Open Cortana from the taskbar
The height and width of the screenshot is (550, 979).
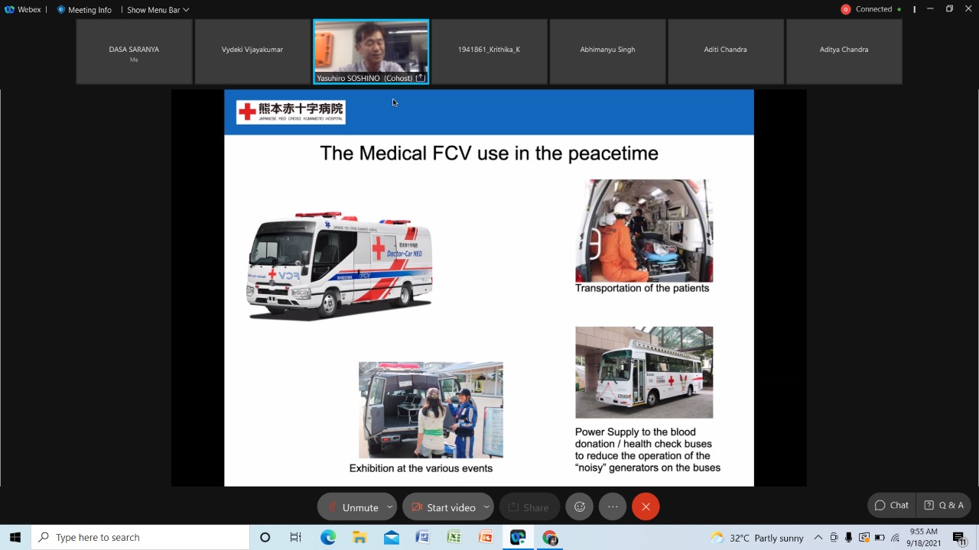click(x=265, y=538)
